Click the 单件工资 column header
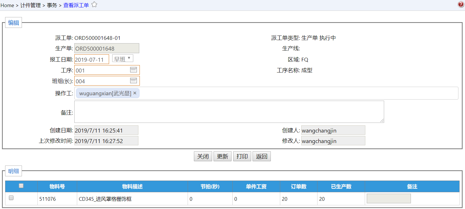 (256, 187)
